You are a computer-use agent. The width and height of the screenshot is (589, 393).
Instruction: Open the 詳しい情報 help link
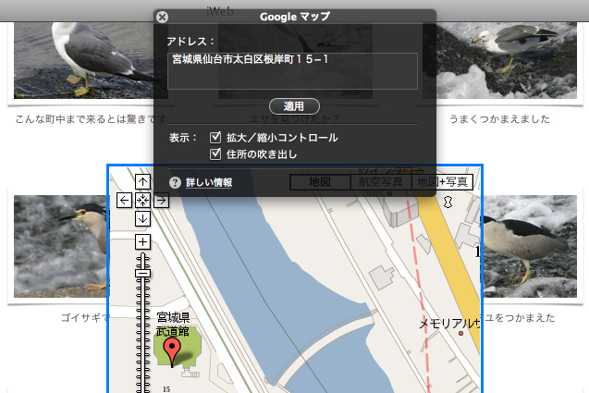pyautogui.click(x=209, y=182)
